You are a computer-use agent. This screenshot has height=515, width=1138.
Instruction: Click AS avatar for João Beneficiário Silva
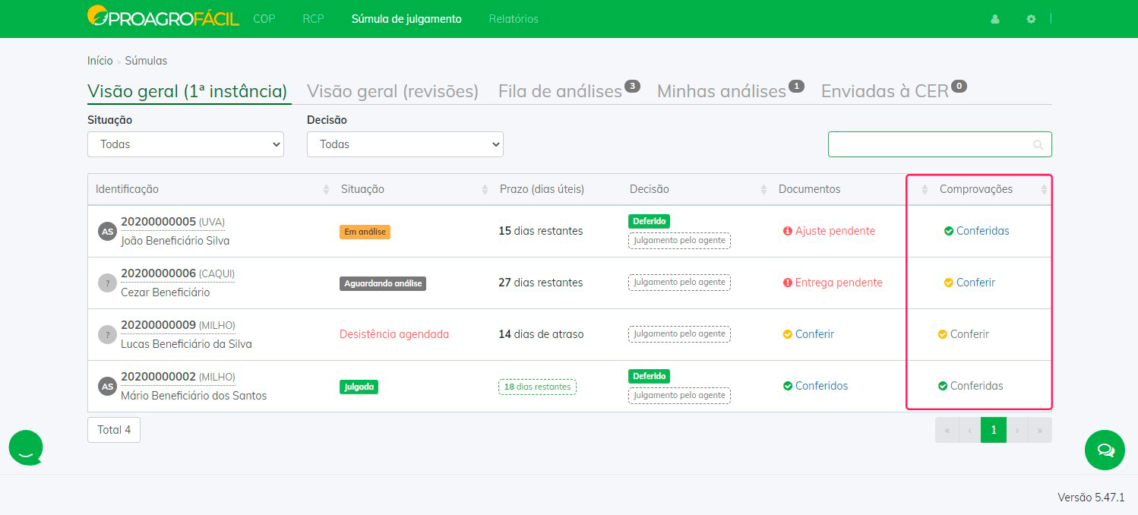click(107, 231)
